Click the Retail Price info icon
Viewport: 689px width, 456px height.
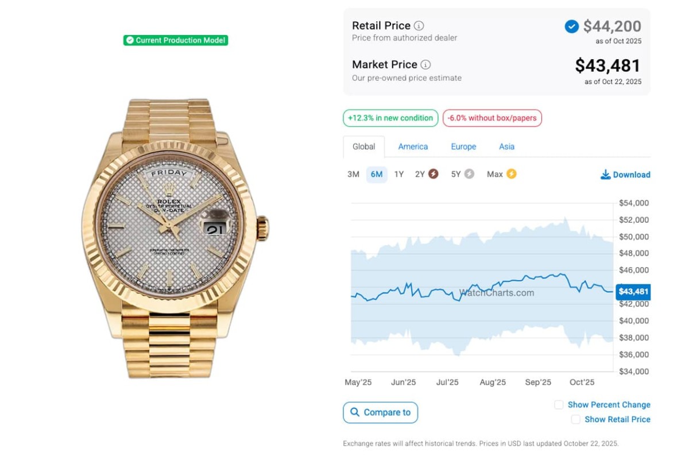pyautogui.click(x=419, y=26)
